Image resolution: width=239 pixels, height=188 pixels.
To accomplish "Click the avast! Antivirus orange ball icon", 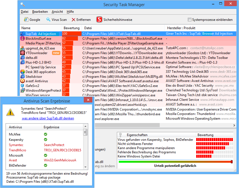I will [x=22, y=81].
